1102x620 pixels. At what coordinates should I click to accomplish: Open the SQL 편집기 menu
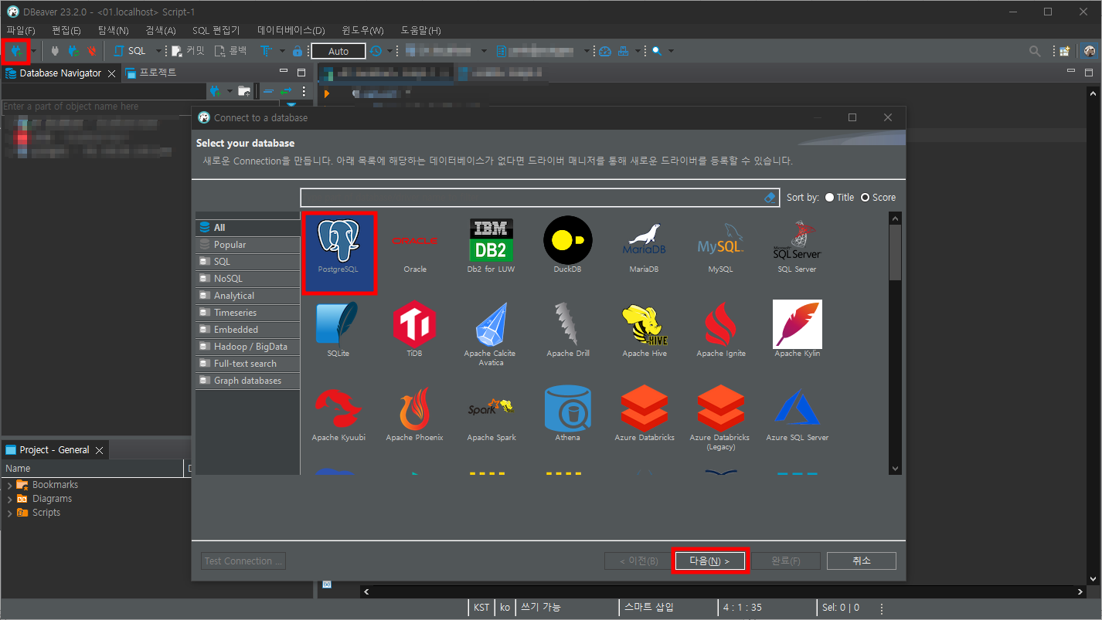point(216,30)
